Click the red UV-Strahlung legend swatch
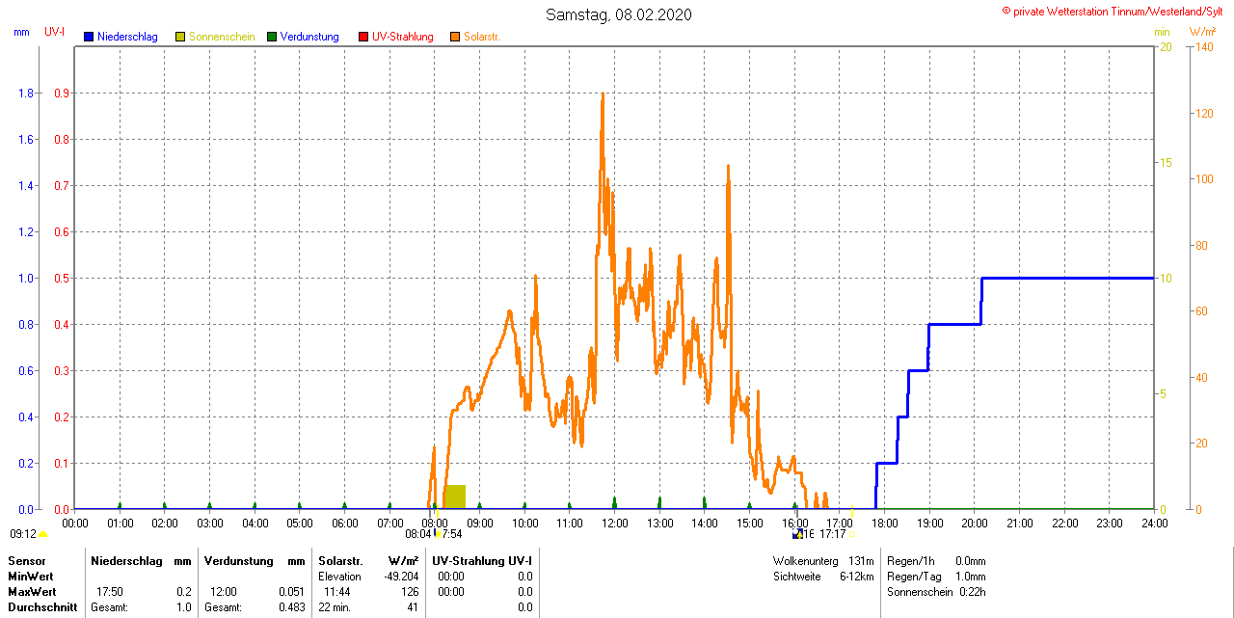 pyautogui.click(x=363, y=37)
